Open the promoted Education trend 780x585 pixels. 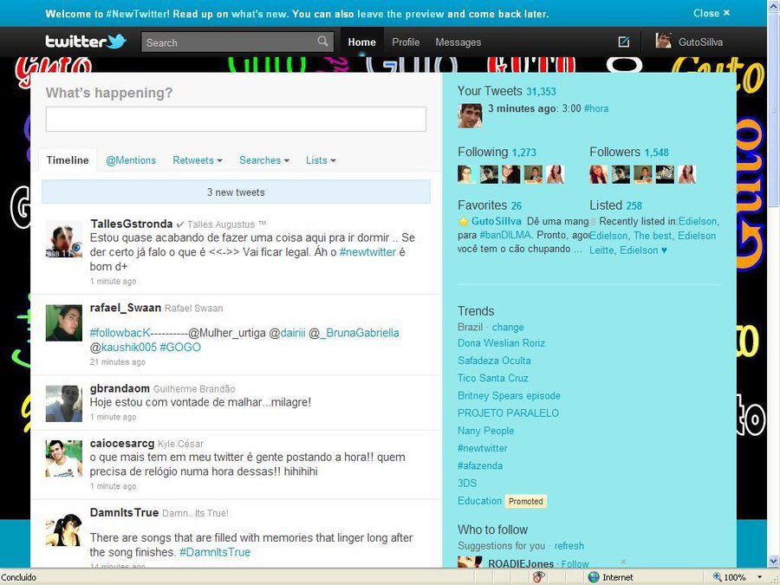(479, 501)
